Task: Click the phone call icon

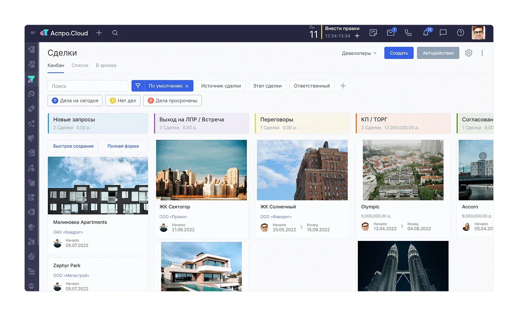Action: point(408,33)
